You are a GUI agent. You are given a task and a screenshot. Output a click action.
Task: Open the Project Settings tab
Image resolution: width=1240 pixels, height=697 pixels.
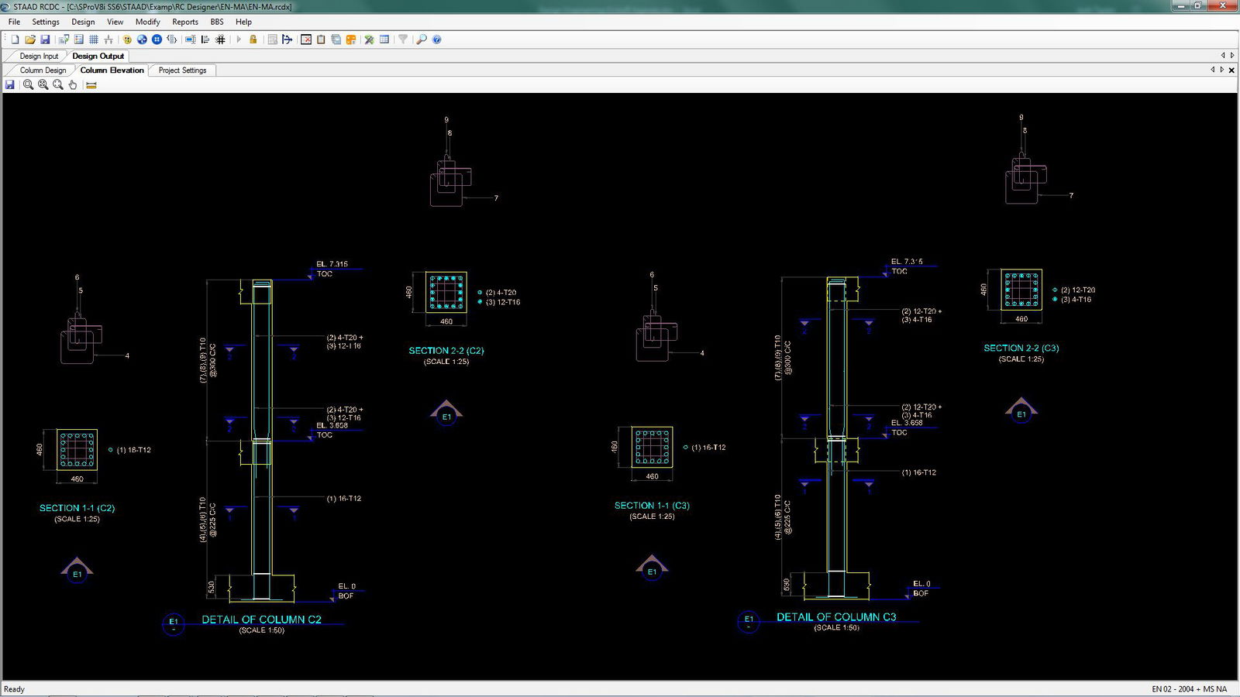click(182, 70)
